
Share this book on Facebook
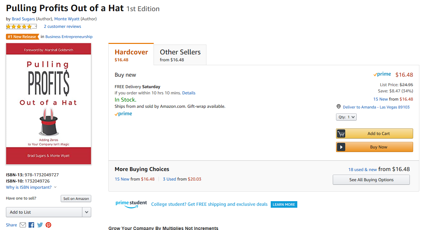pyautogui.click(x=32, y=225)
